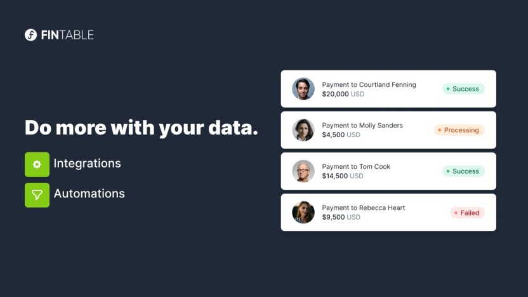Click the Fintable circular logo icon
The width and height of the screenshot is (528, 297).
coord(30,35)
